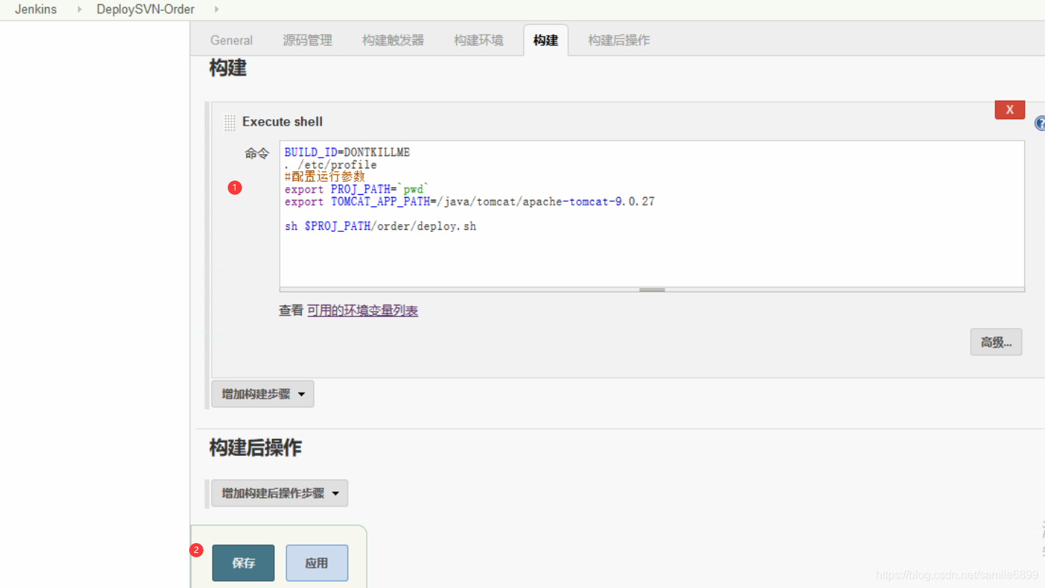Screen dimensions: 1045x588
Task: Click the 构建 section heading
Action: click(228, 69)
